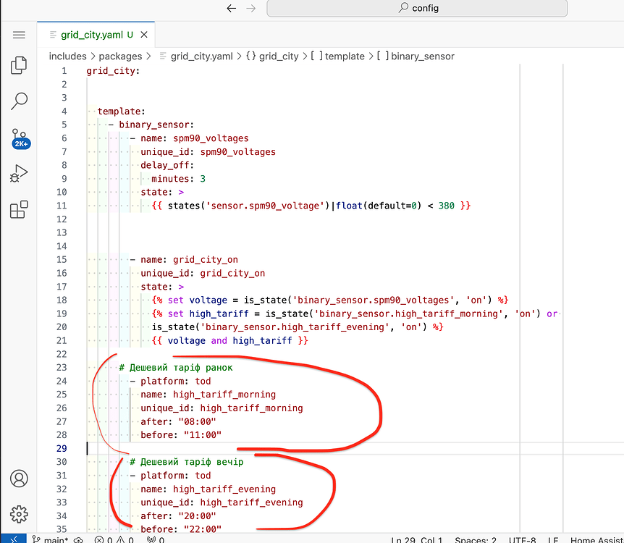Click 'spm90_voltages' name value on line 6
This screenshot has height=543, width=624.
pos(211,138)
